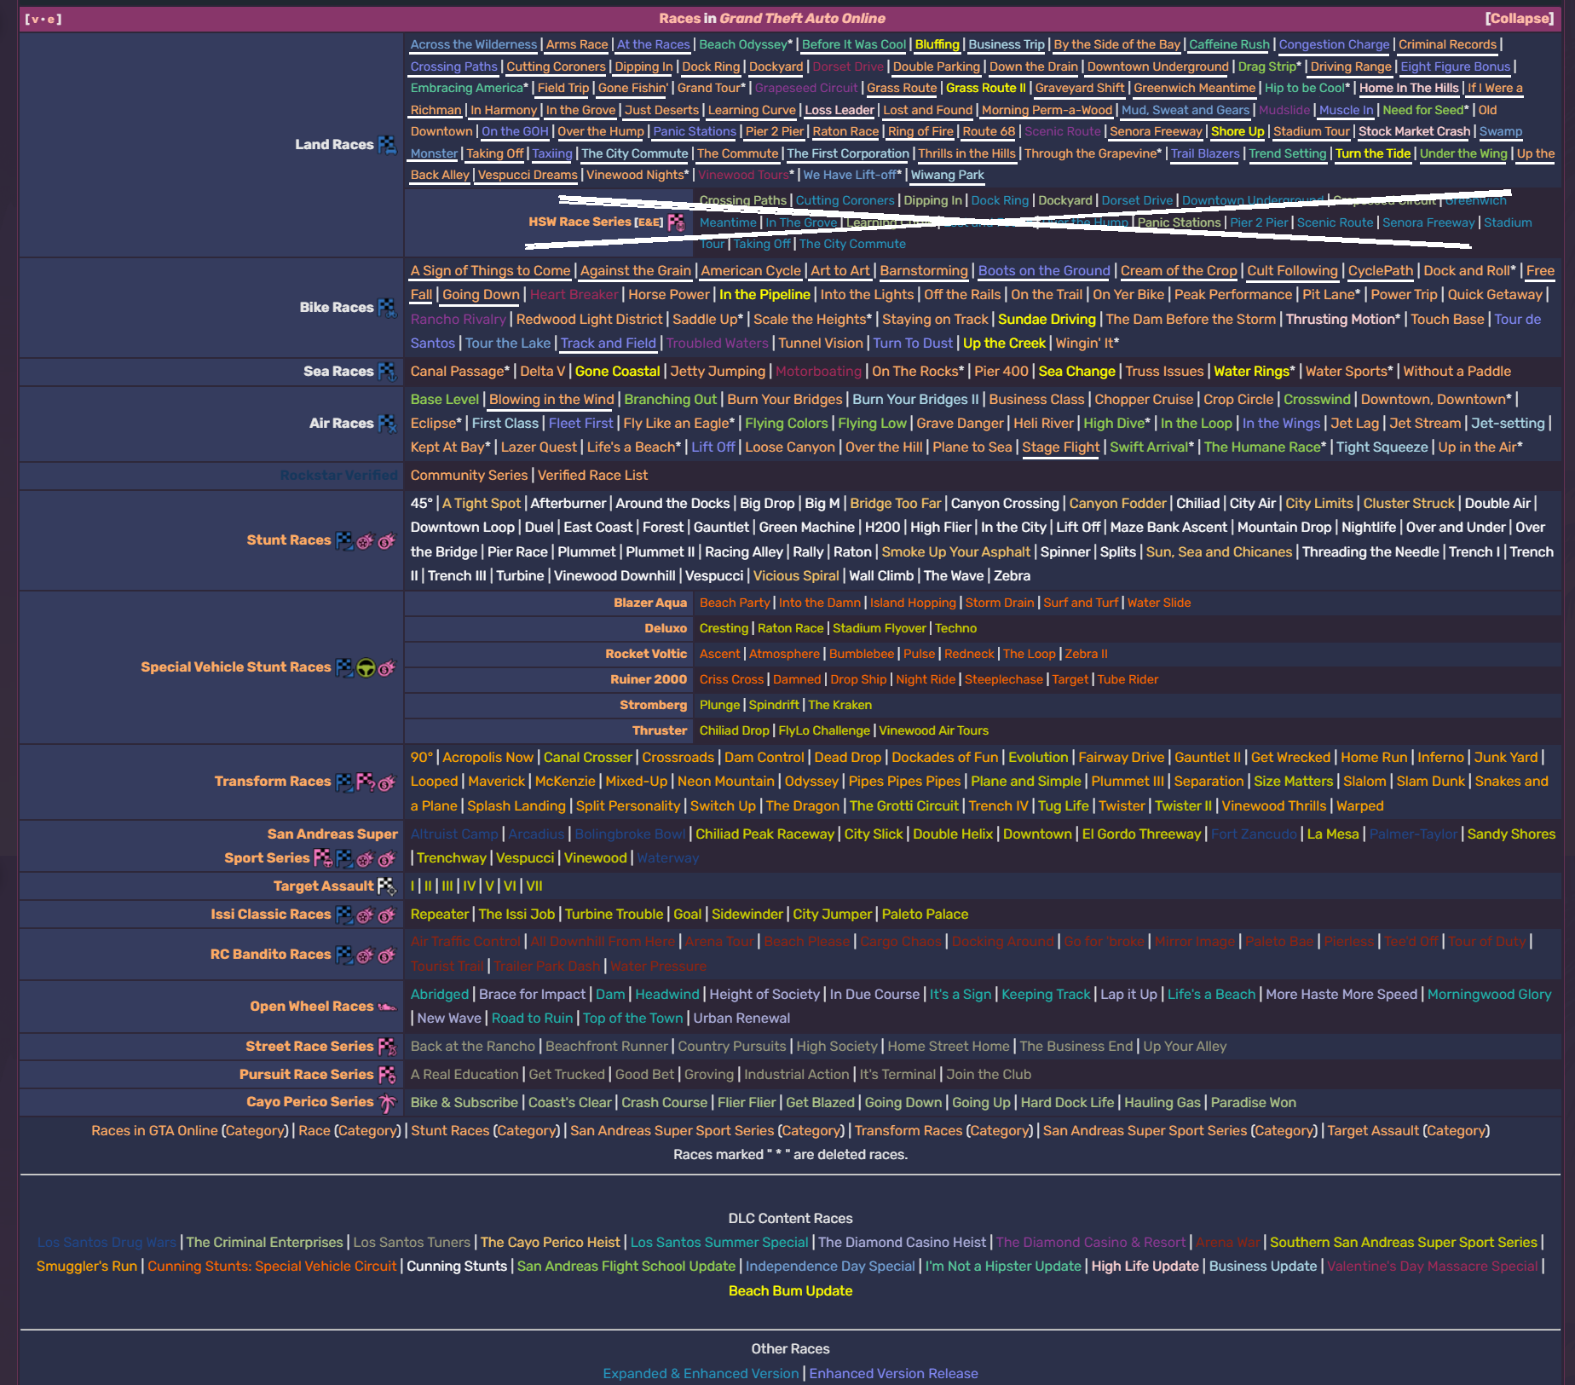1575x1385 pixels.
Task: Open the 'Paleto Palace' Issi race link
Action: (x=925, y=915)
